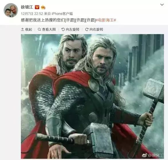The image size is (168, 160).
Task: Click the collapse up-arrow icon
Action: point(22,30)
